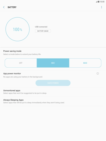Tap the USB connected status text

point(41,27)
